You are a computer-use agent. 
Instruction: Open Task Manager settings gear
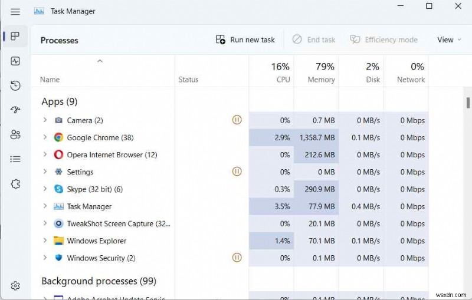[x=15, y=286]
